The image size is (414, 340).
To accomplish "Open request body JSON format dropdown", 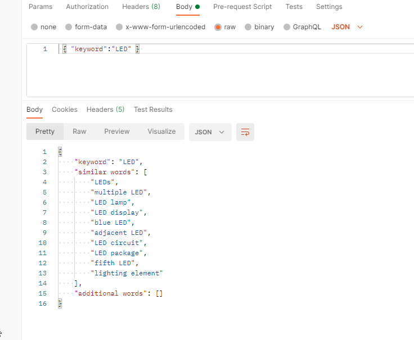I will pyautogui.click(x=347, y=27).
